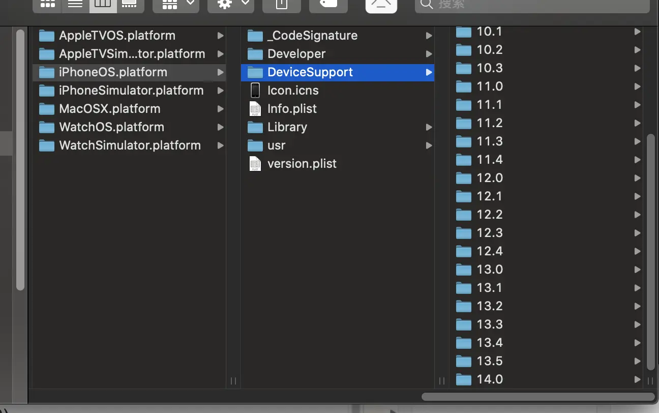Screen dimensions: 659x413
Task: Select the 12.1 folder name
Action: [490, 196]
